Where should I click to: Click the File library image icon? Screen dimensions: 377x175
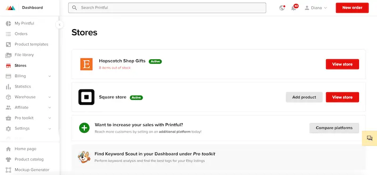point(8,55)
